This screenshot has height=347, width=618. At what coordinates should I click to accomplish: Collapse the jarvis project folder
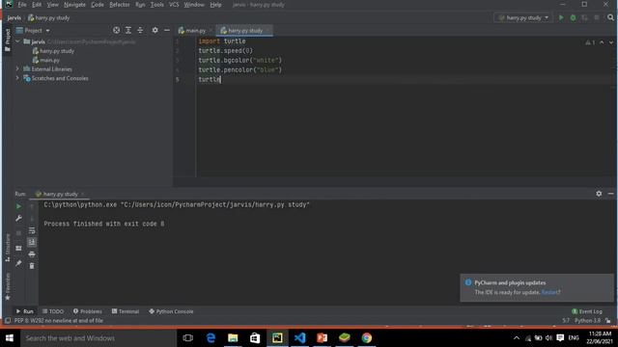17,41
